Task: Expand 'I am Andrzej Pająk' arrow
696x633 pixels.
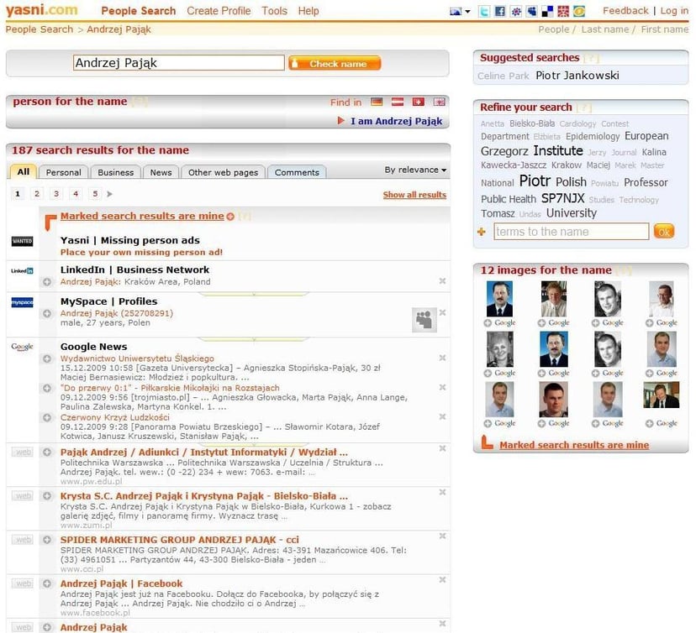Action: [341, 121]
